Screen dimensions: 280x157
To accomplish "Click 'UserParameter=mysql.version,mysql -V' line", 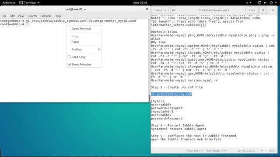I will point(184,80).
